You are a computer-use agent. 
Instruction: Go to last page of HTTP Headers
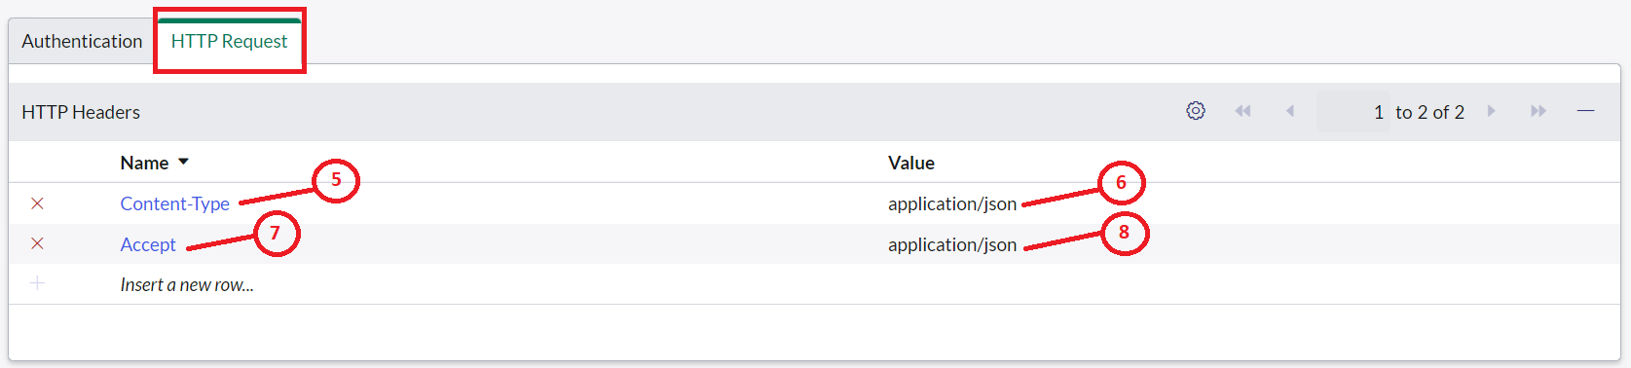1538,111
